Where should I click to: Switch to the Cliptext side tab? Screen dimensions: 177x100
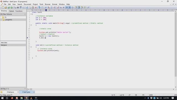(x=11, y=11)
